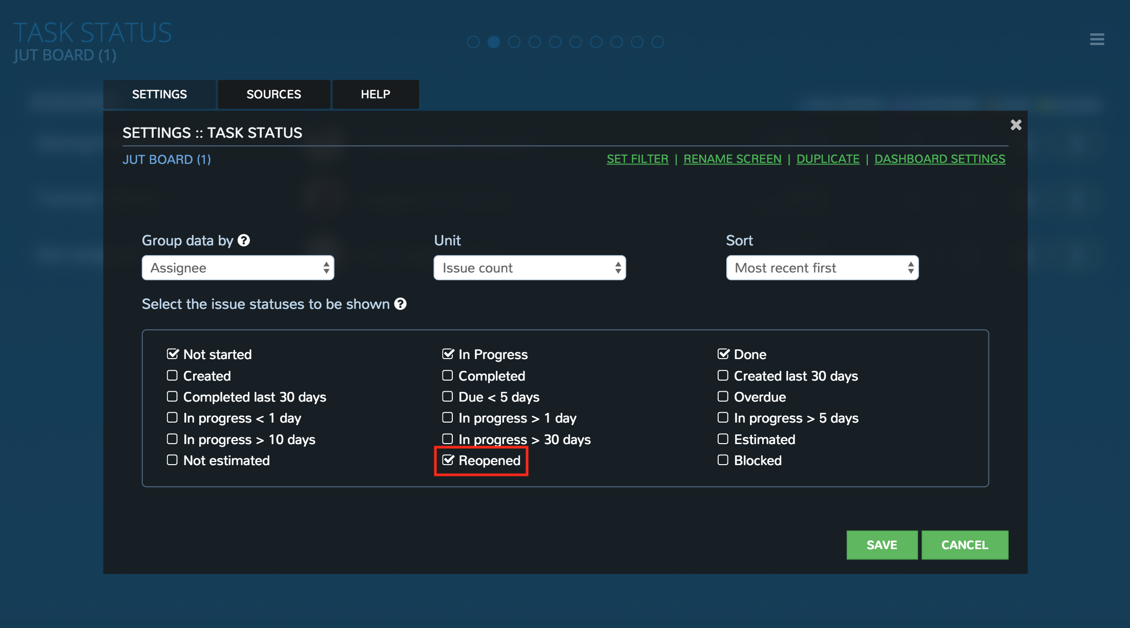The image size is (1130, 628).
Task: Go to first screen pagination dot
Action: [x=473, y=42]
